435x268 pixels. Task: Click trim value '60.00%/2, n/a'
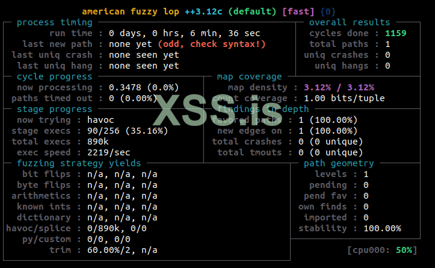[122, 250]
